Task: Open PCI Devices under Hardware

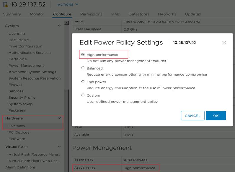Action: (x=19, y=132)
